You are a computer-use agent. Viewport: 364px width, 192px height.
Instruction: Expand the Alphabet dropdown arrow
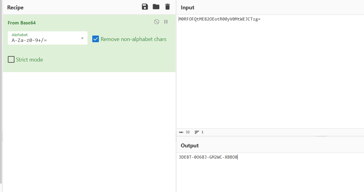pos(82,38)
